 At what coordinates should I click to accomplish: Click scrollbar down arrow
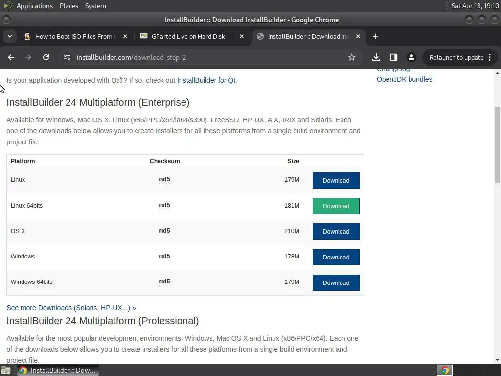pyautogui.click(x=497, y=360)
